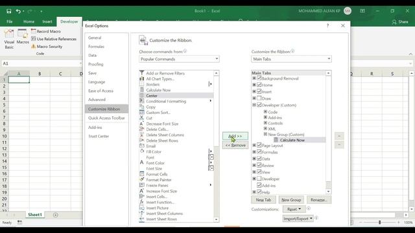The height and width of the screenshot is (233, 415).
Task: Expand the Data tab node
Action: pos(254,159)
